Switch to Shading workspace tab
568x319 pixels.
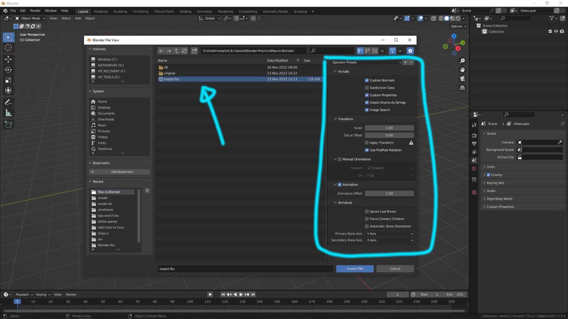(x=185, y=11)
